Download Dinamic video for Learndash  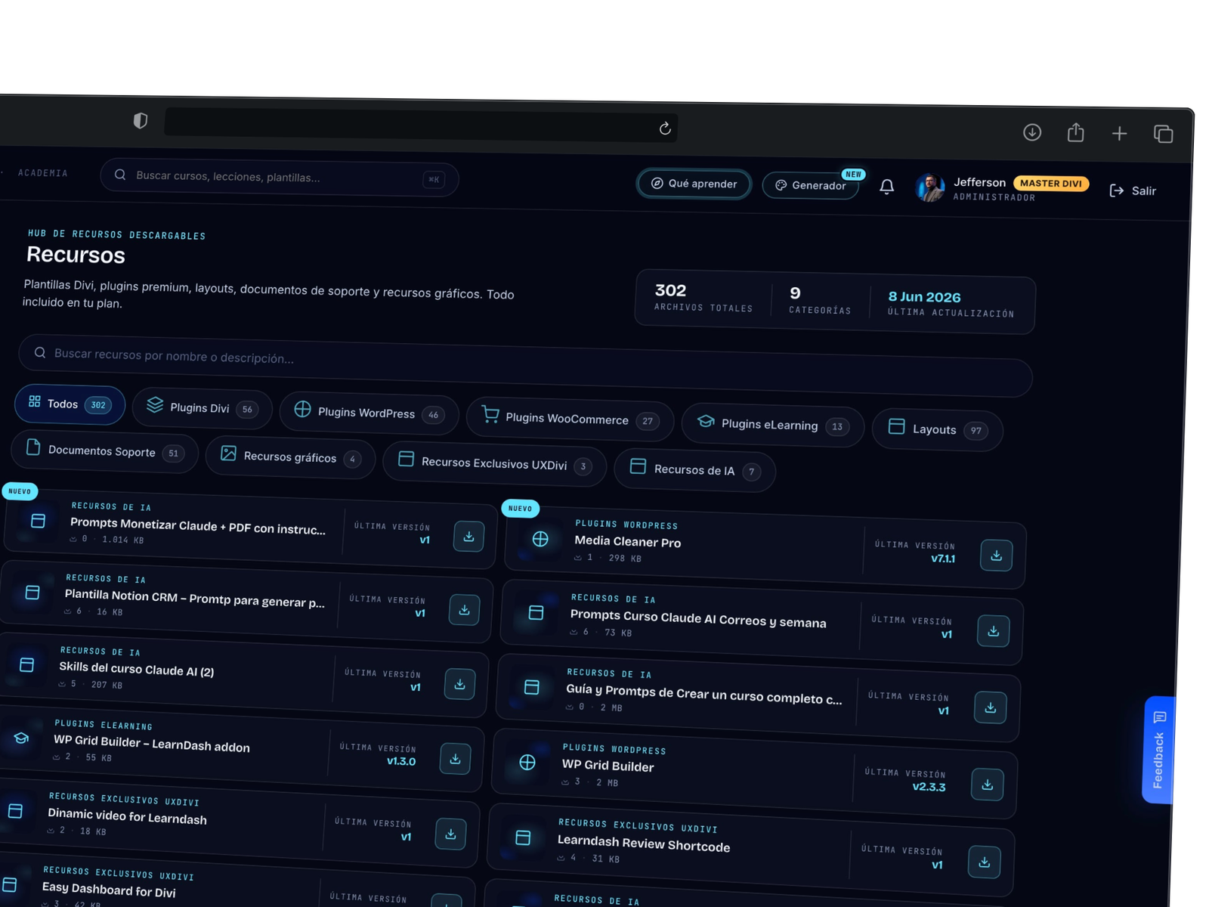click(451, 834)
